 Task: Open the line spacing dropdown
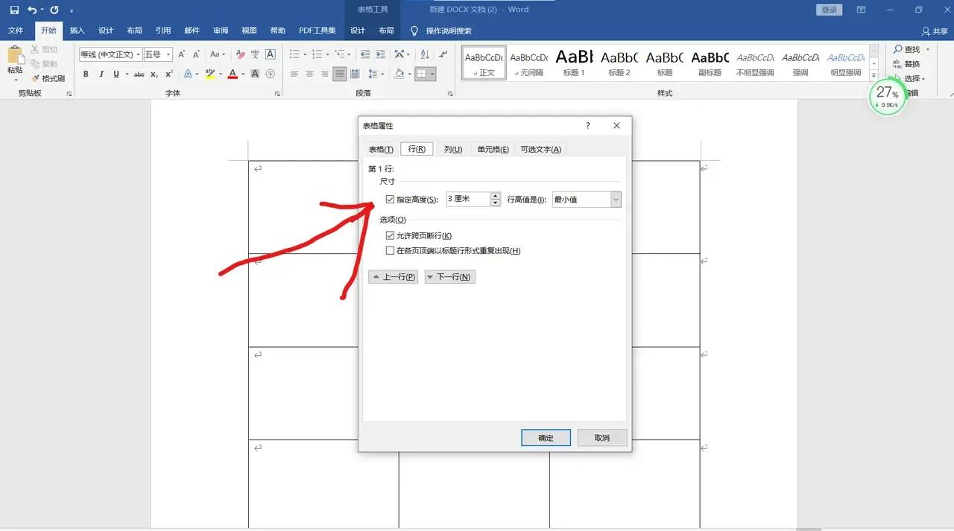pos(375,74)
